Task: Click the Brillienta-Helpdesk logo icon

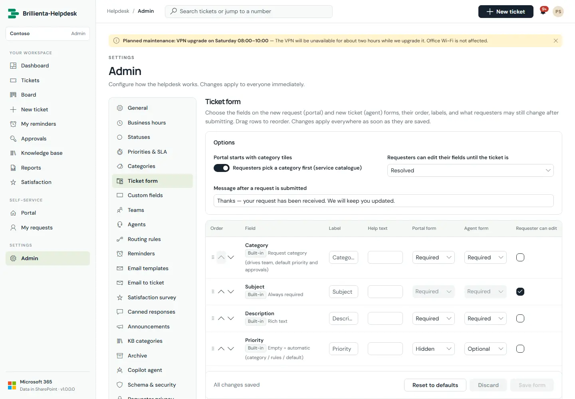Action: pyautogui.click(x=13, y=14)
